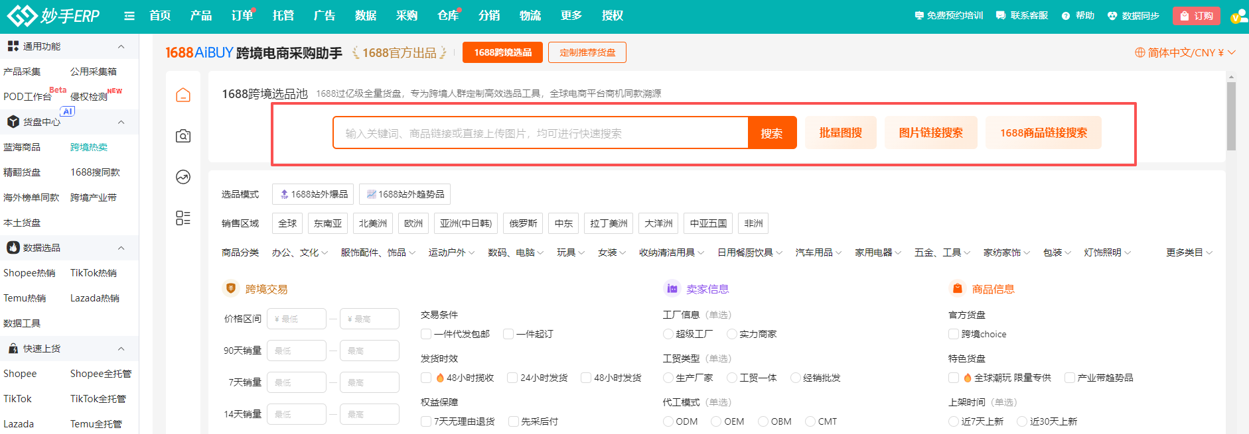Screen dimensions: 1249x434
Task: Toggle the hamburger menu icon
Action: [x=129, y=16]
